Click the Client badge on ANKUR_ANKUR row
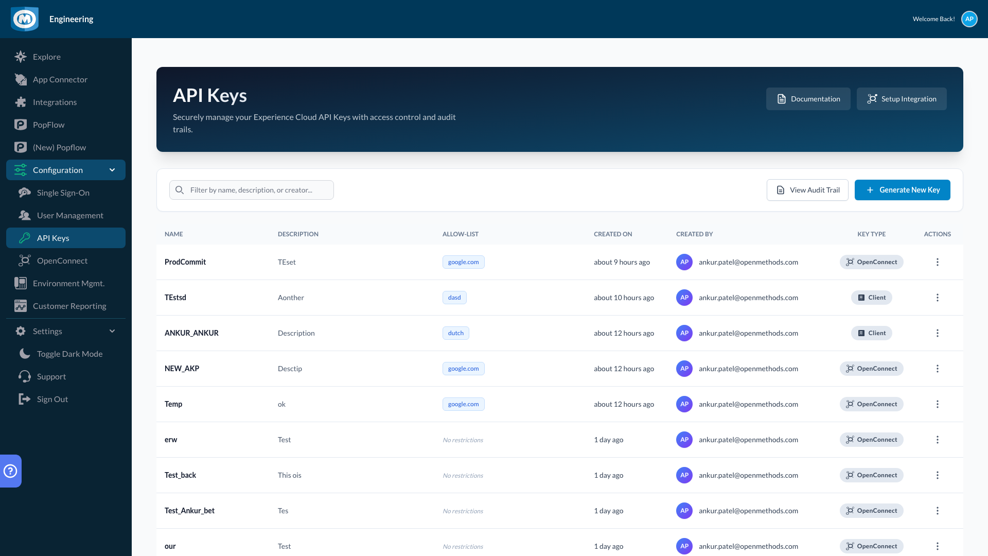Viewport: 988px width, 556px height. pos(871,333)
